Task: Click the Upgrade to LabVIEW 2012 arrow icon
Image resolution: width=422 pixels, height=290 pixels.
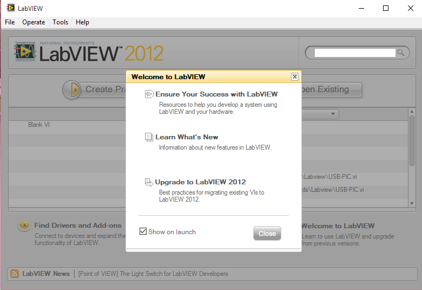Action: tap(149, 182)
